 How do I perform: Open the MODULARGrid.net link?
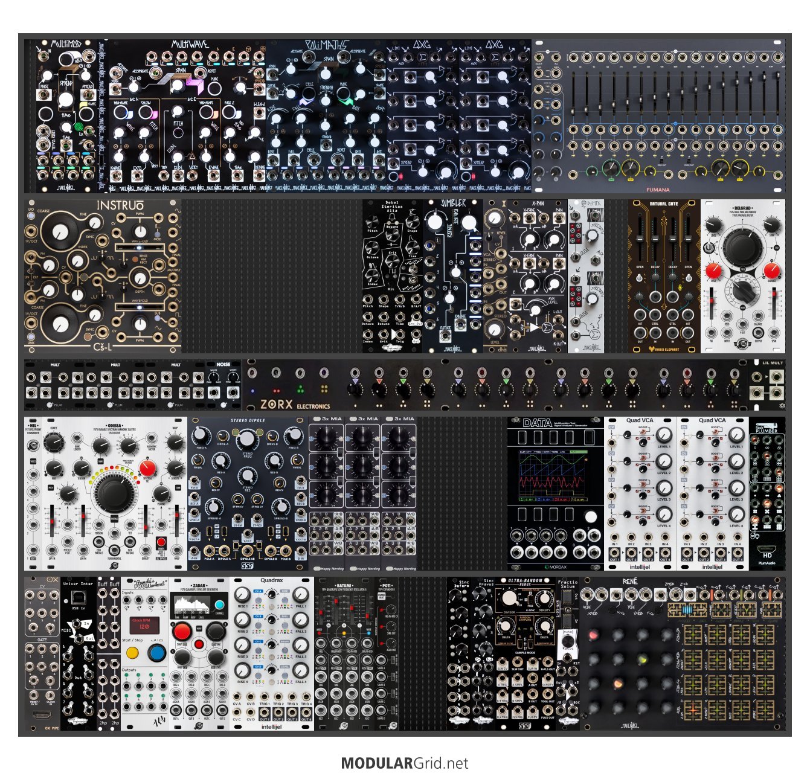point(405,763)
